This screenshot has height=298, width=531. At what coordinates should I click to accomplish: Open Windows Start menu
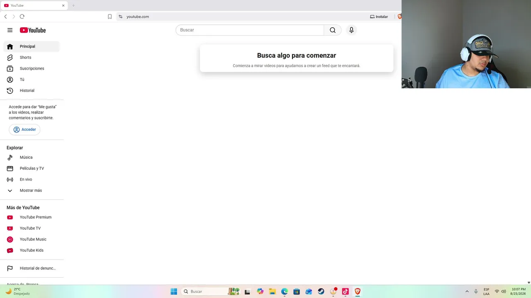coord(174,291)
